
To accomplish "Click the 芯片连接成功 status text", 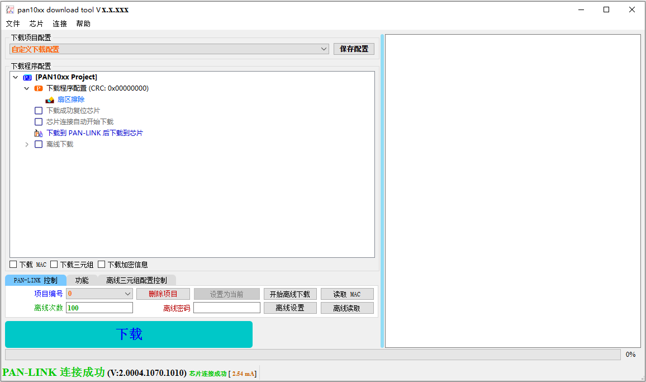I will pyautogui.click(x=208, y=374).
